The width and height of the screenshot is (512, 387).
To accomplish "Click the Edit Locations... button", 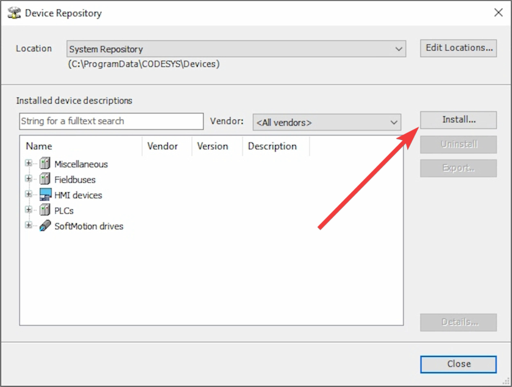I will click(x=458, y=48).
